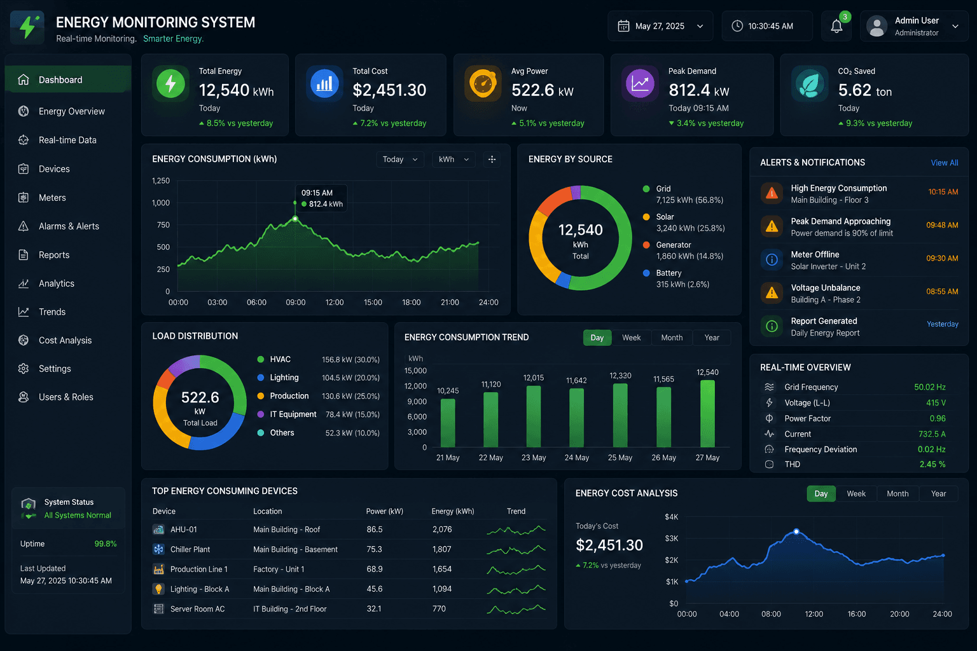Image resolution: width=977 pixels, height=651 pixels.
Task: Click the System Status shield icon
Action: tap(28, 507)
